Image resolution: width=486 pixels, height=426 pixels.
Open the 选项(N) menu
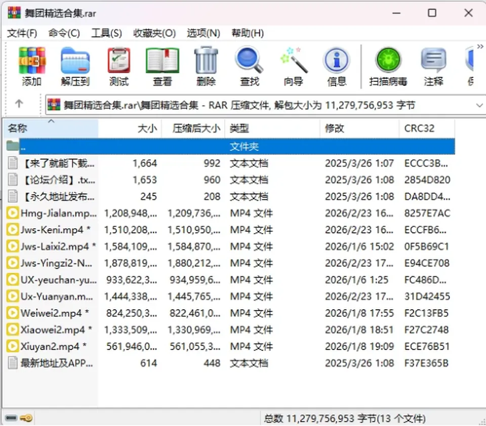(x=204, y=33)
